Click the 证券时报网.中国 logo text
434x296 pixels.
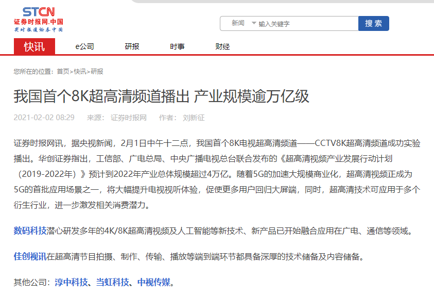(x=39, y=22)
